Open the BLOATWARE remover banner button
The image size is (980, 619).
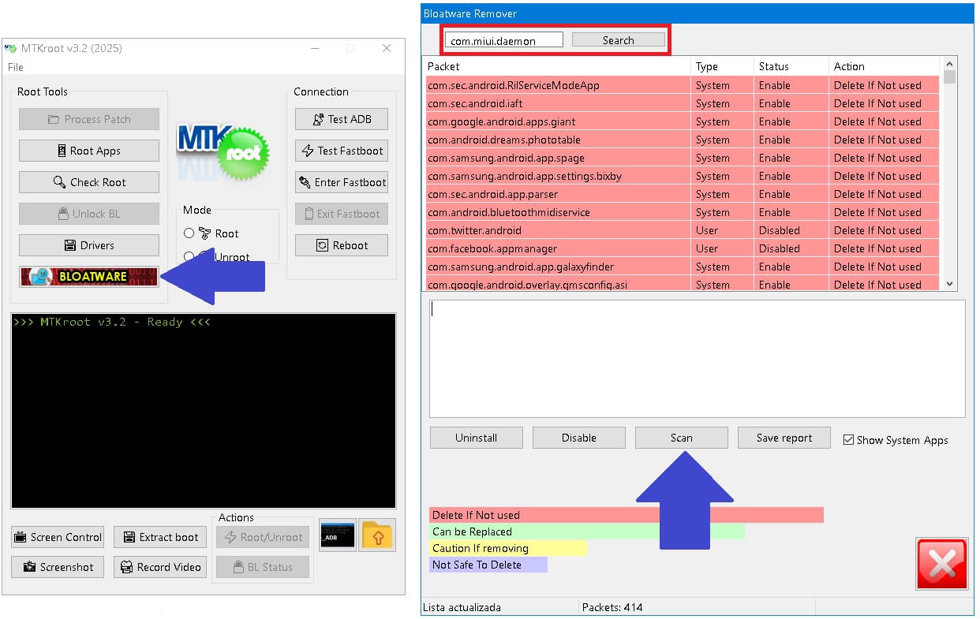point(89,277)
